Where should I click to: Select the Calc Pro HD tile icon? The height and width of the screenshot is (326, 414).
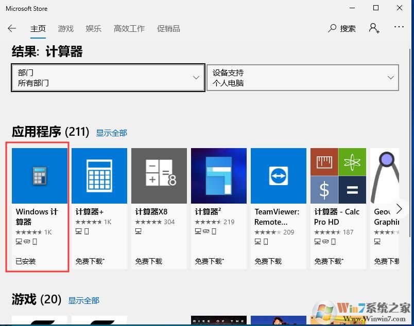point(338,175)
